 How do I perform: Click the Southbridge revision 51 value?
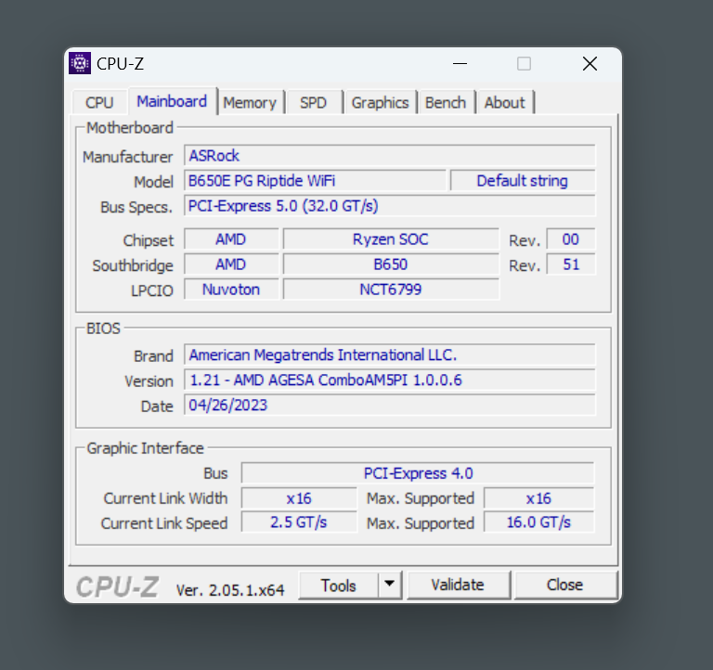(x=571, y=264)
